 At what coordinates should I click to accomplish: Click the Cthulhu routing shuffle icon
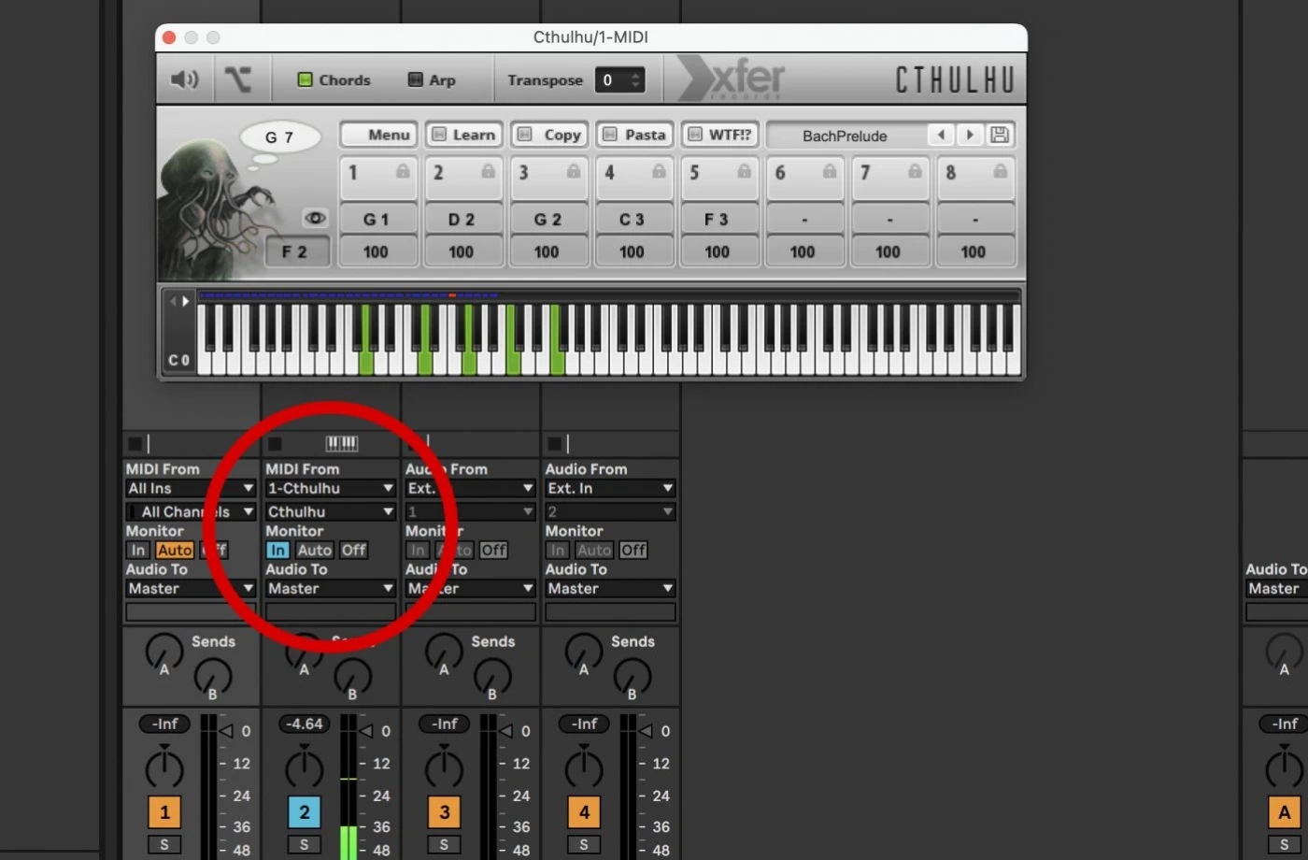click(238, 79)
